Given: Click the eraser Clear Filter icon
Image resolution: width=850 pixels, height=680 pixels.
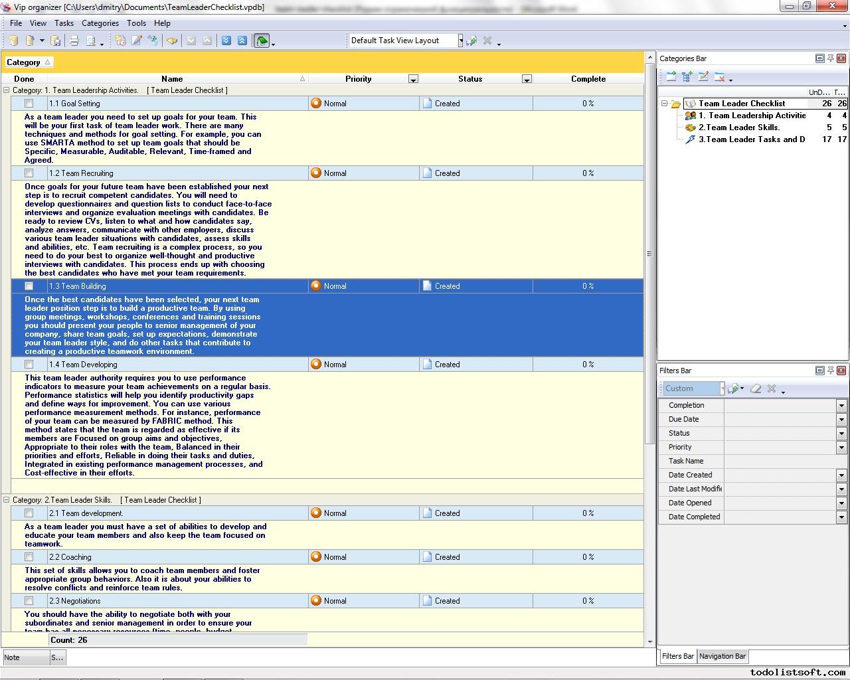Looking at the screenshot, I should coord(756,389).
